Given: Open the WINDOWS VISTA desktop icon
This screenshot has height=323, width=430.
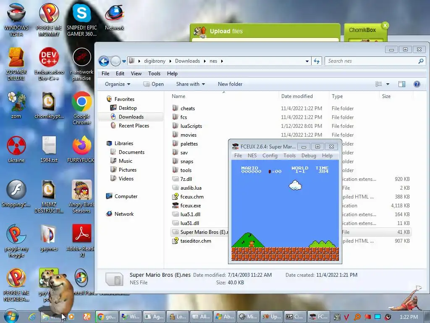Looking at the screenshot, I should coord(16,20).
